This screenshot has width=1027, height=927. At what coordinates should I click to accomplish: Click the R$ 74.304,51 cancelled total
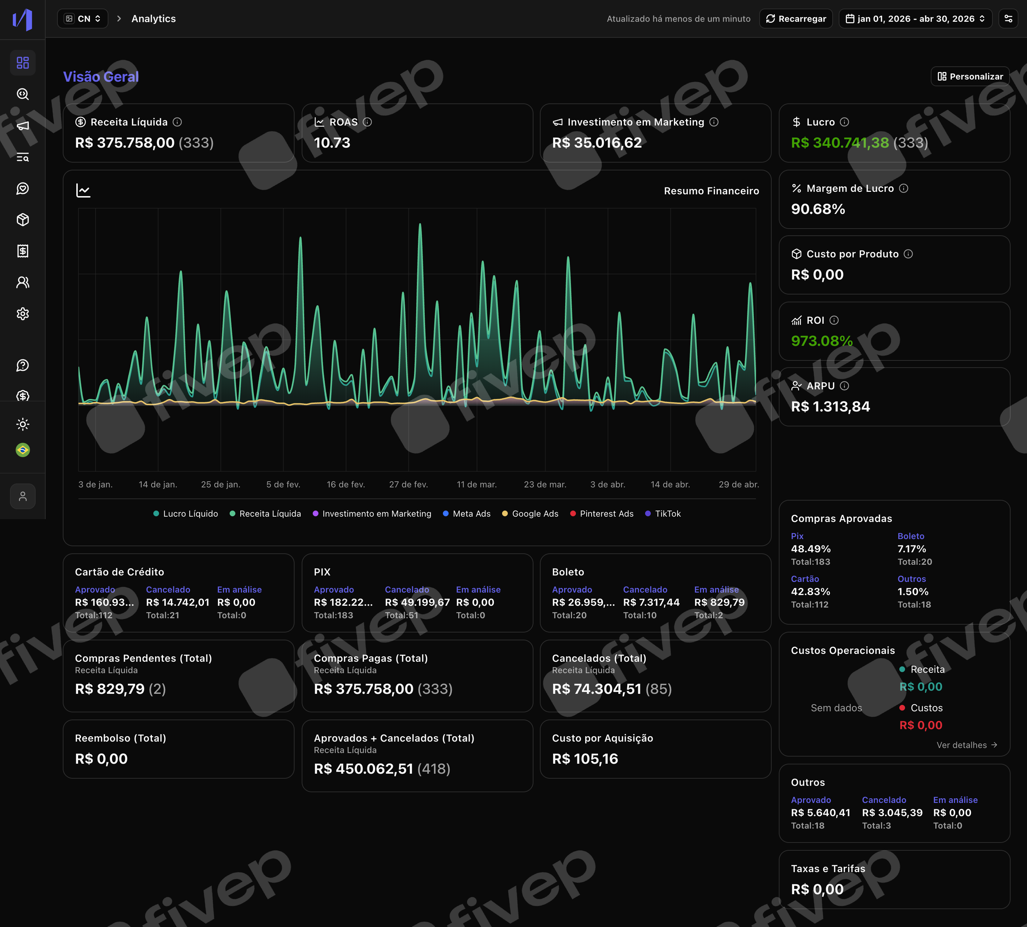(597, 689)
